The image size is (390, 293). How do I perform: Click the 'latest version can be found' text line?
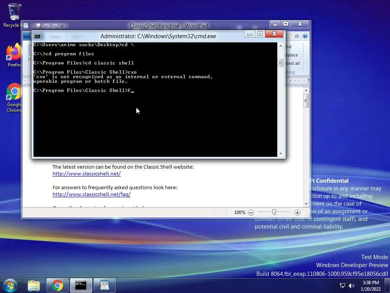pos(123,167)
